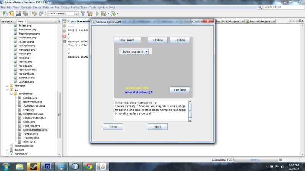This screenshot has width=305, height=171.
Task: Click the Files panel scrollbar thumb
Action: click(x=59, y=115)
